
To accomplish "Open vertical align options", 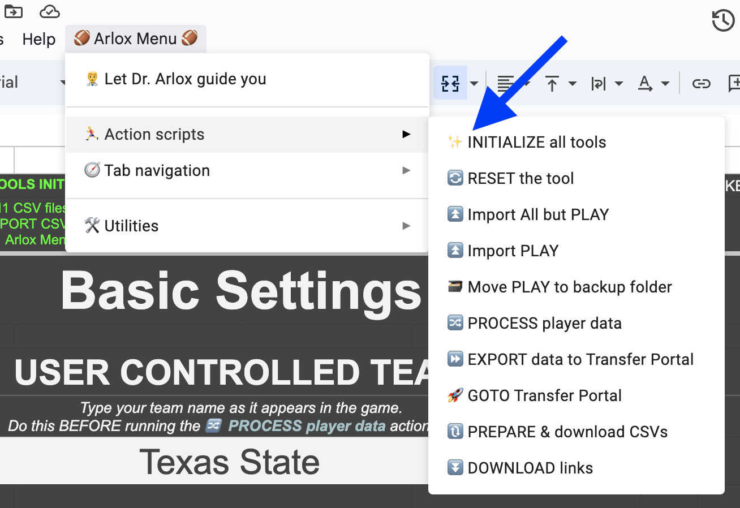I will pyautogui.click(x=552, y=84).
